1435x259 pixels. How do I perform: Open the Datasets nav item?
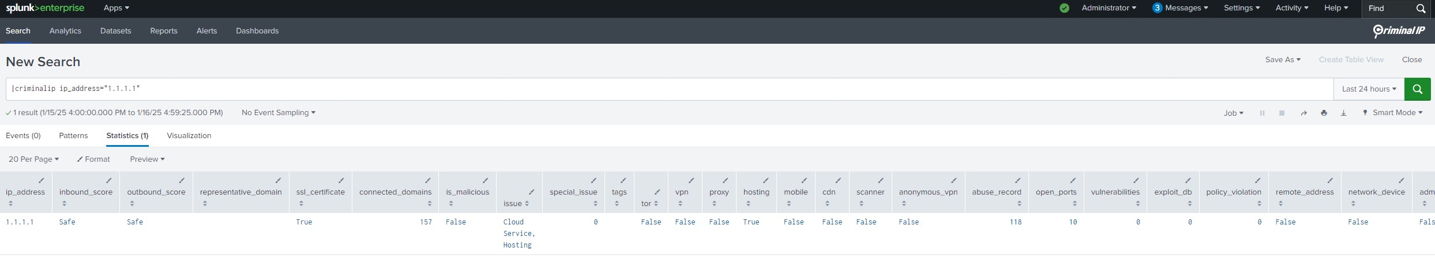(115, 31)
